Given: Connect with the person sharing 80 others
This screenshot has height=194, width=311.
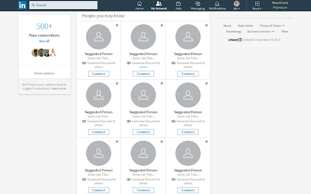Looking at the screenshot, I should pyautogui.click(x=188, y=74).
